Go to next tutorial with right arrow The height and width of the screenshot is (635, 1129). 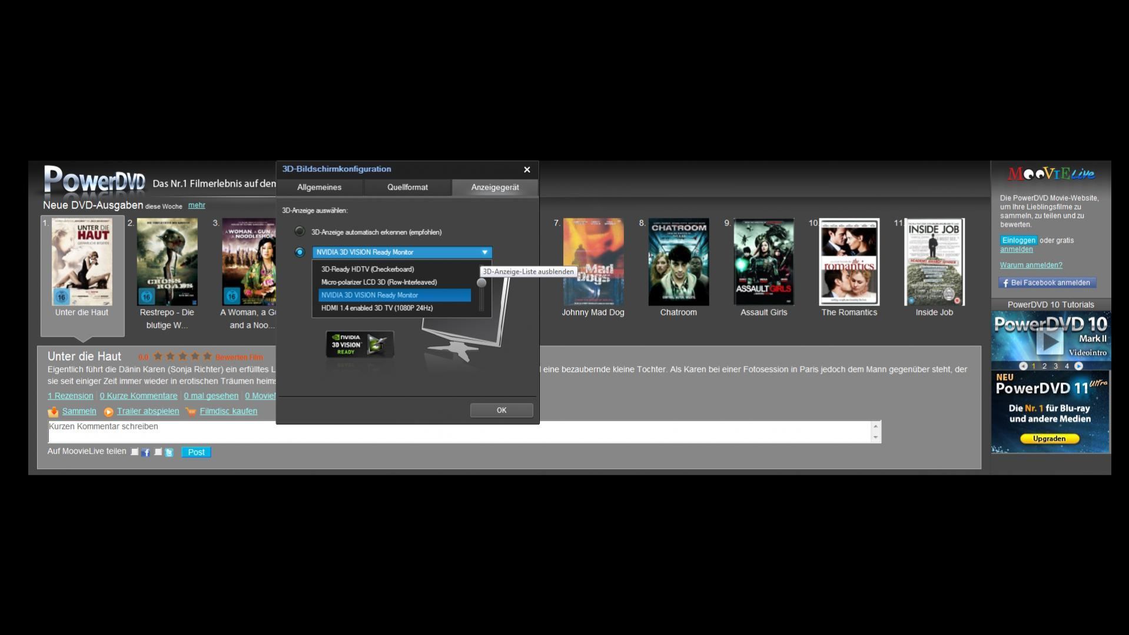(x=1078, y=366)
